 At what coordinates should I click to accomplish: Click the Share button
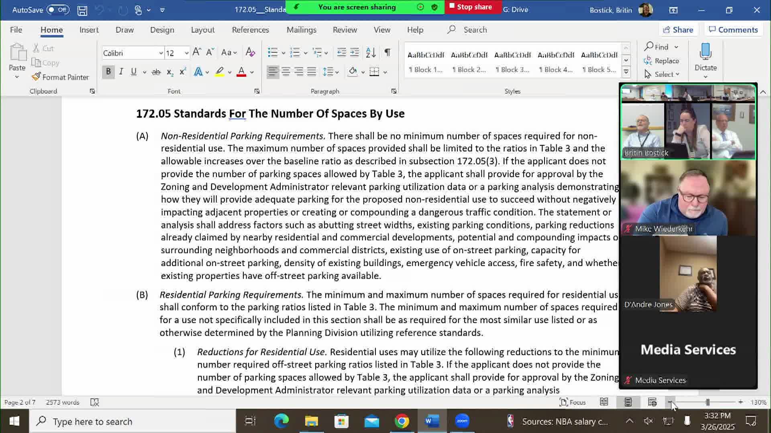[678, 30]
